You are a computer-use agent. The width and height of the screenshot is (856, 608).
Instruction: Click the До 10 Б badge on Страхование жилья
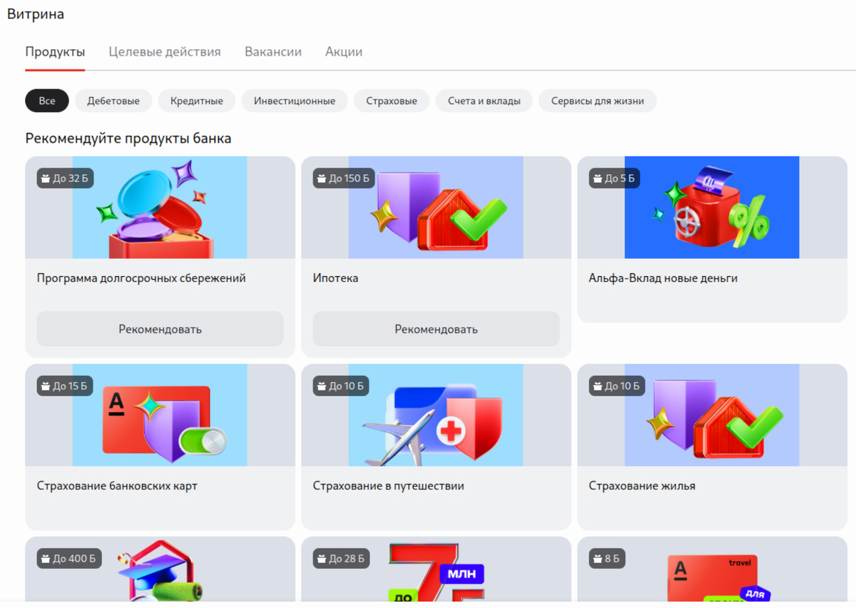pos(618,386)
